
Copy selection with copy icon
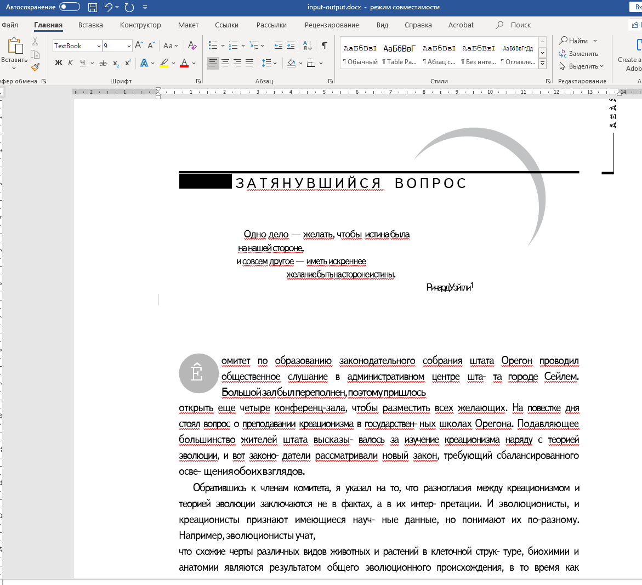35,54
